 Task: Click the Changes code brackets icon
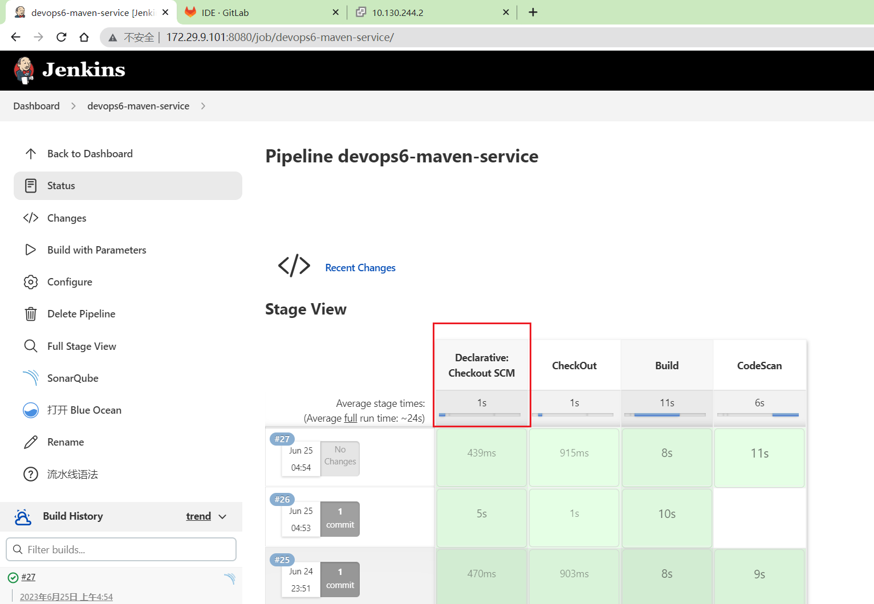tap(31, 218)
